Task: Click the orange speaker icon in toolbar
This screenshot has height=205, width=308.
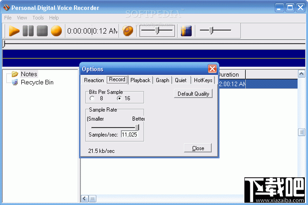Action: coord(128,31)
